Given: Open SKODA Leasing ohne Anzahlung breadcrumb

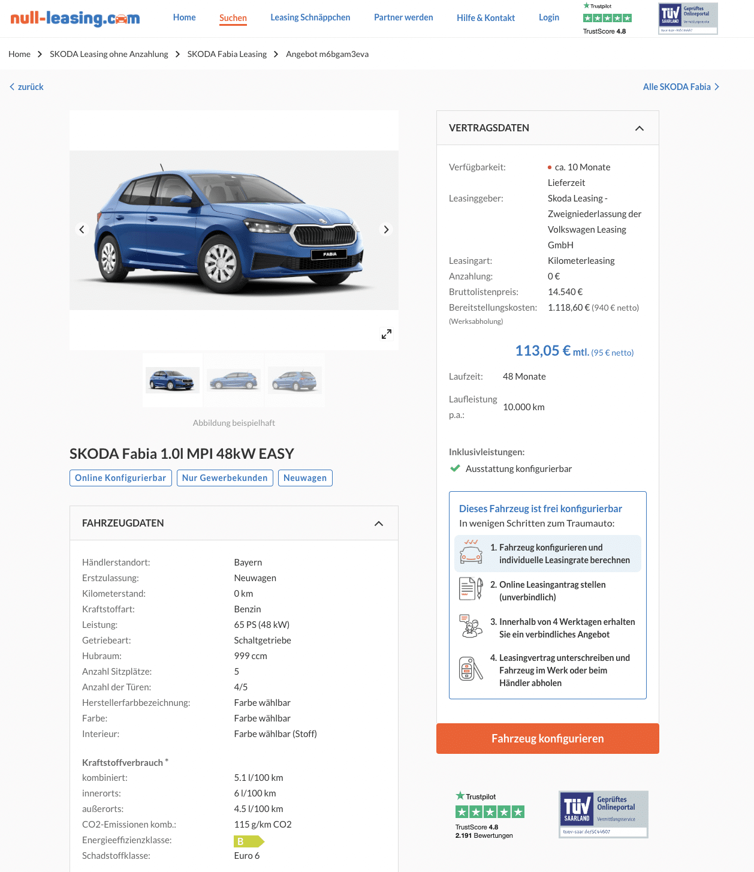Looking at the screenshot, I should pyautogui.click(x=109, y=54).
